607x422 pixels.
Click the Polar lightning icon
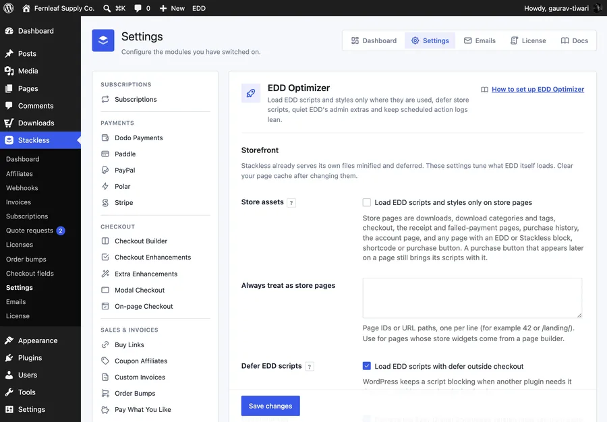(x=105, y=187)
